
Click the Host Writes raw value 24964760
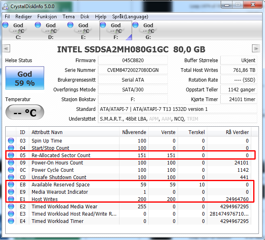click(237, 199)
